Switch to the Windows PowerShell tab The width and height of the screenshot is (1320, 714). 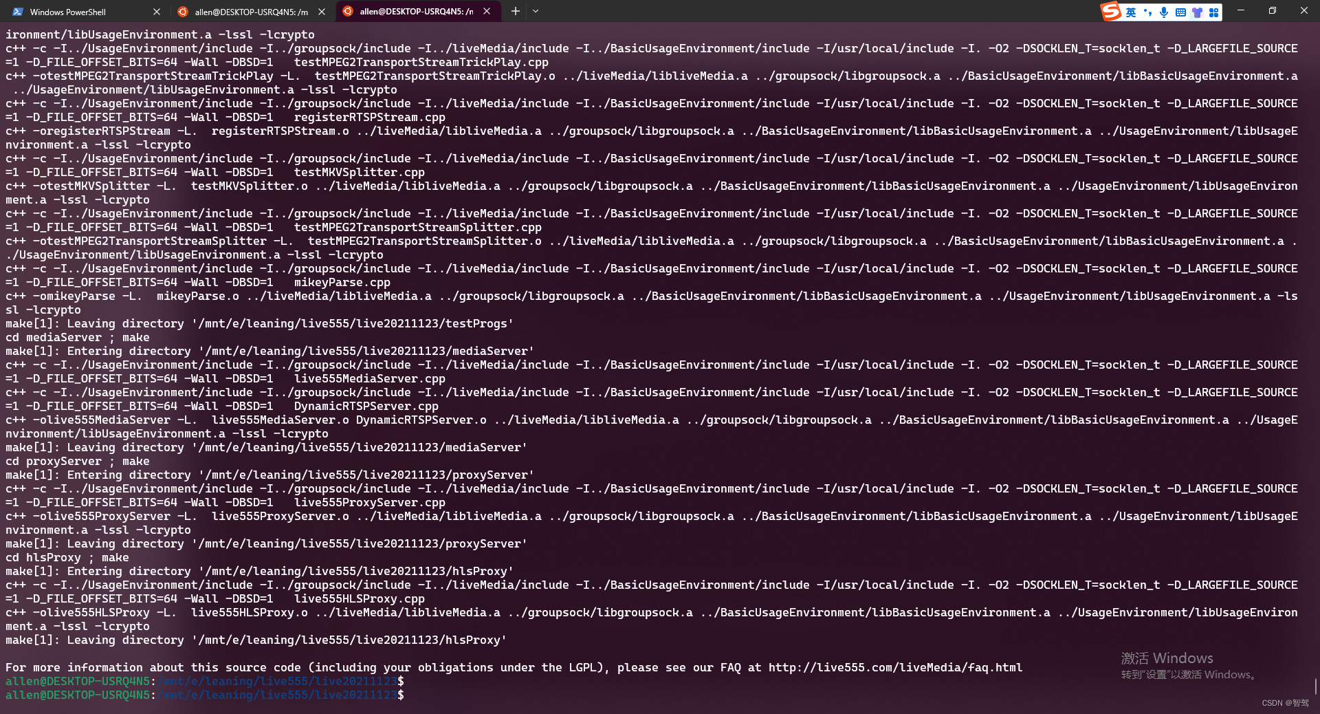click(86, 12)
